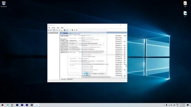Toggle the Show/Hide Console Tree toolbar icon
The width and height of the screenshot is (191, 107).
[54, 30]
